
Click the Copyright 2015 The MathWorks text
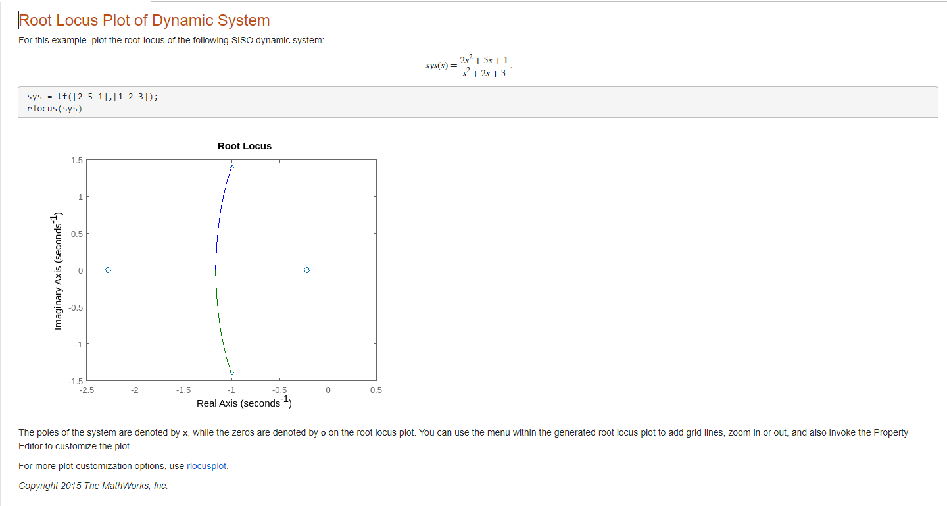point(93,486)
